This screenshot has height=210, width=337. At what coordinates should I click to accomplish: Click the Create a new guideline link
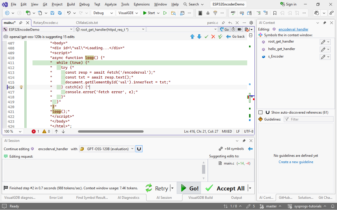(296, 162)
